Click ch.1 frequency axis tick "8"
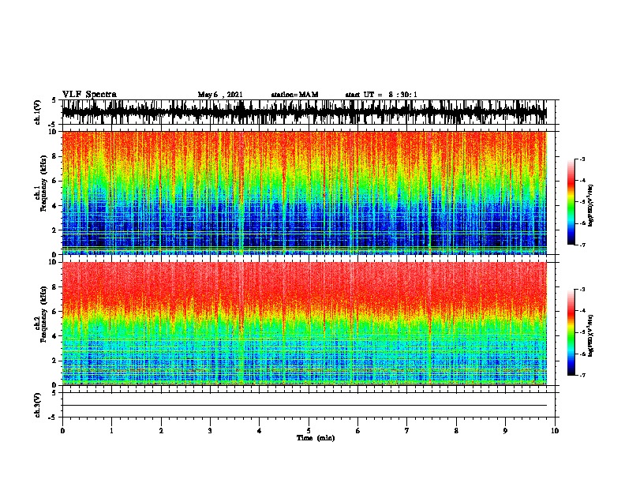 [55, 156]
